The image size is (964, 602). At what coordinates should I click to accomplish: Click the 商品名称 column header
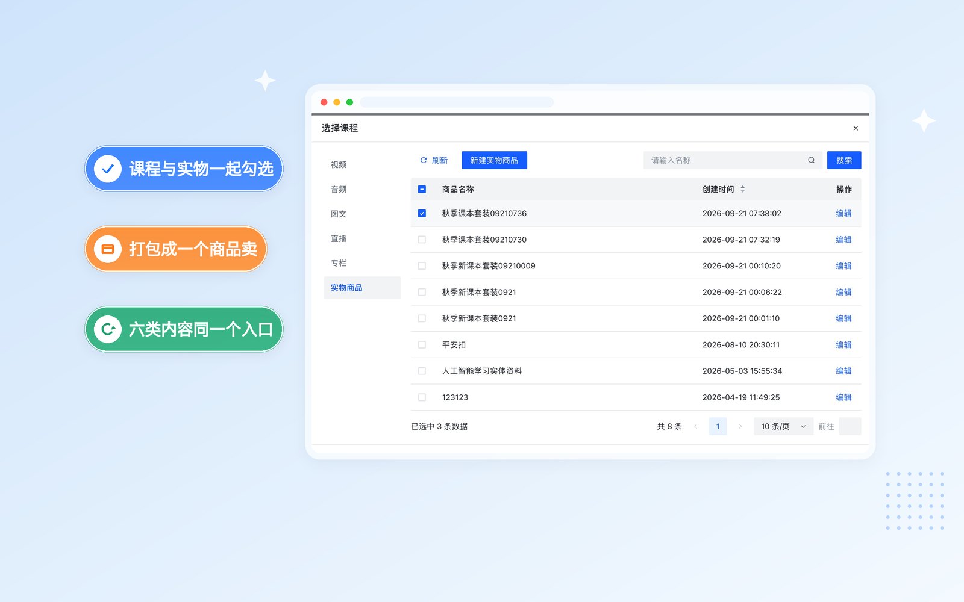pos(458,189)
